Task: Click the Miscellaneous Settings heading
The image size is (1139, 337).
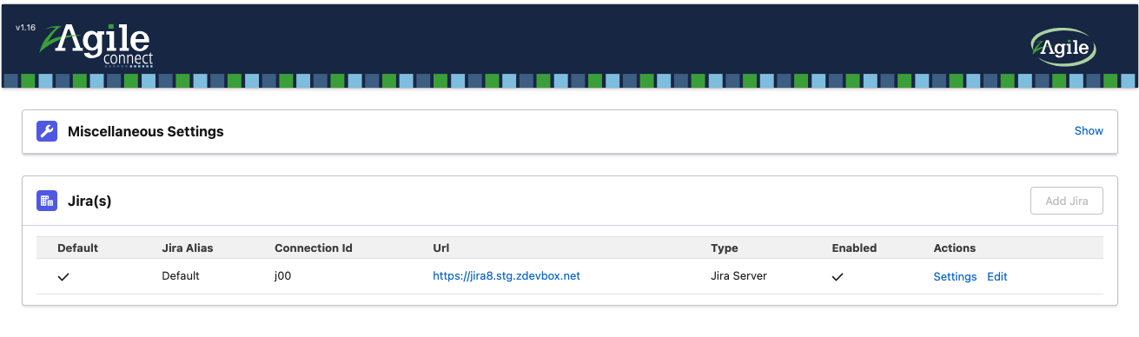Action: [x=146, y=132]
